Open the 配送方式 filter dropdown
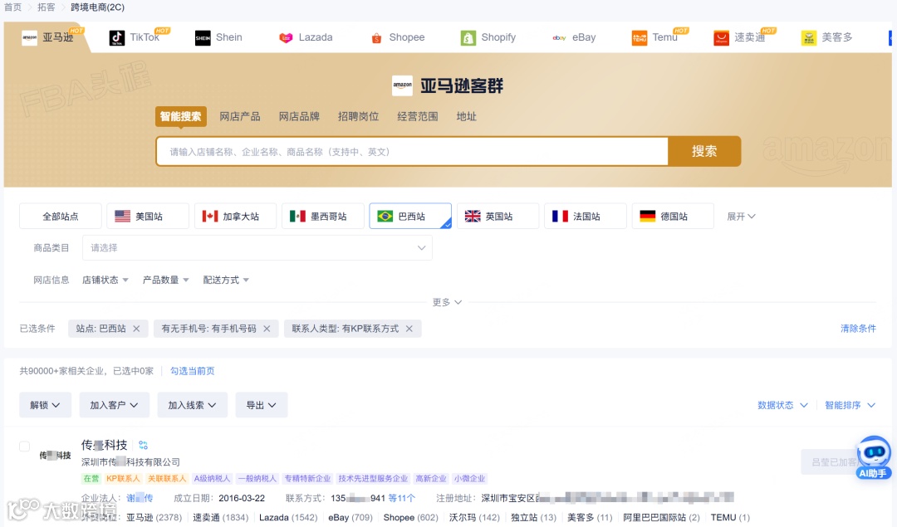897x527 pixels. click(226, 280)
